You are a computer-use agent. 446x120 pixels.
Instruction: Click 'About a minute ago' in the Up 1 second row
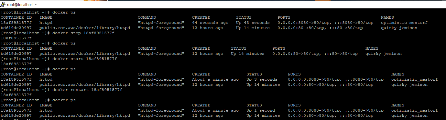pos(215,110)
